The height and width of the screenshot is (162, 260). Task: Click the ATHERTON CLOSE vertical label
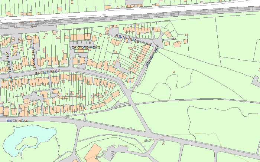coord(9,67)
